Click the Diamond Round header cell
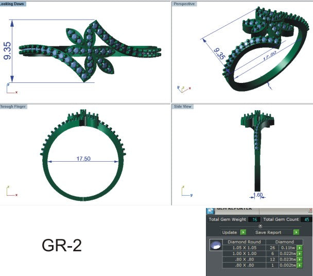This screenshot has height=276, width=313. click(x=245, y=242)
